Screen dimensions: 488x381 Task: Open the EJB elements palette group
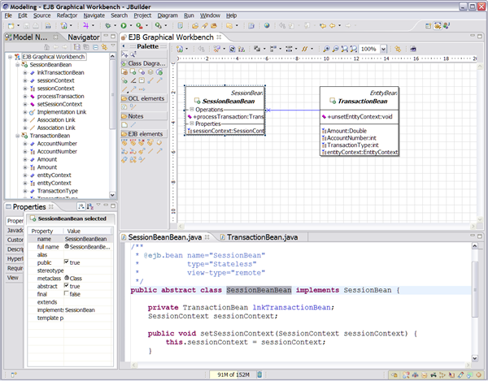[146, 134]
